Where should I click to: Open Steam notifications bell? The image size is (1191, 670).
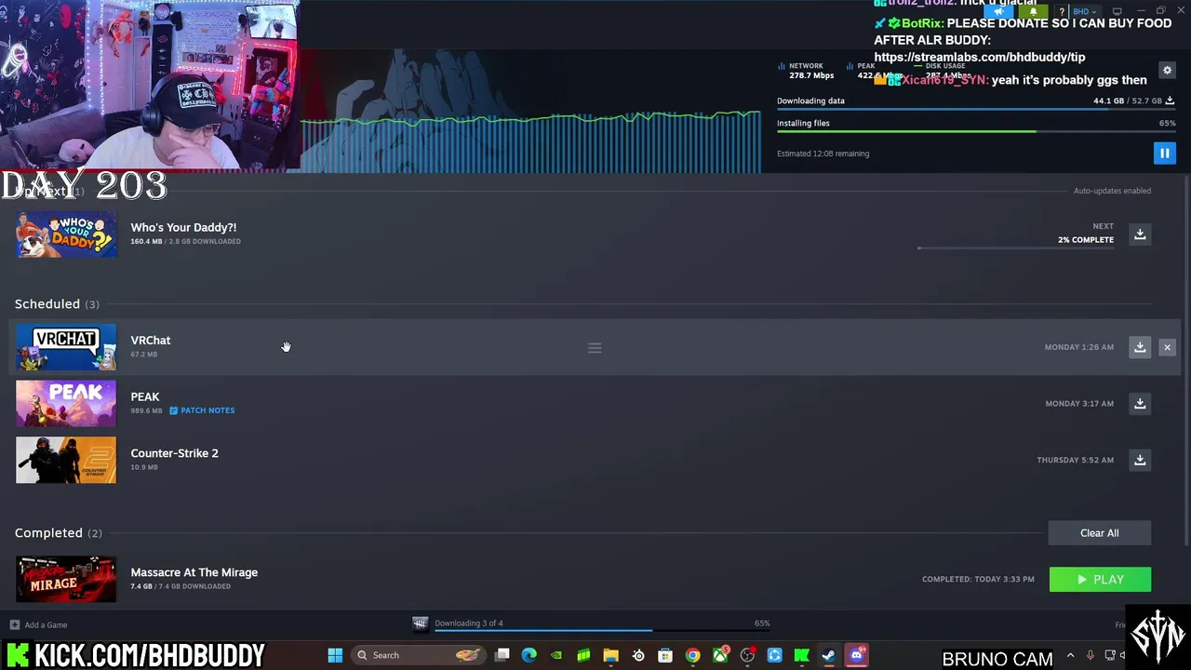click(1034, 11)
